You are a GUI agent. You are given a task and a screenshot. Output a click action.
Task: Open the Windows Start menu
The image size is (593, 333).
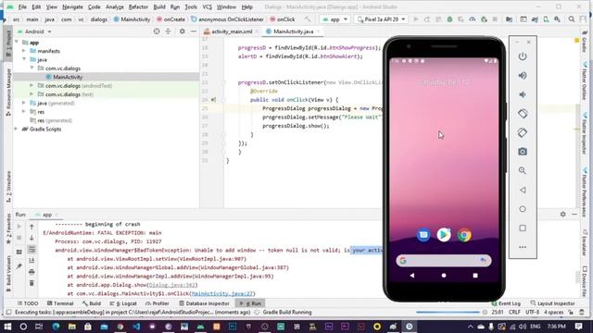(x=7, y=327)
